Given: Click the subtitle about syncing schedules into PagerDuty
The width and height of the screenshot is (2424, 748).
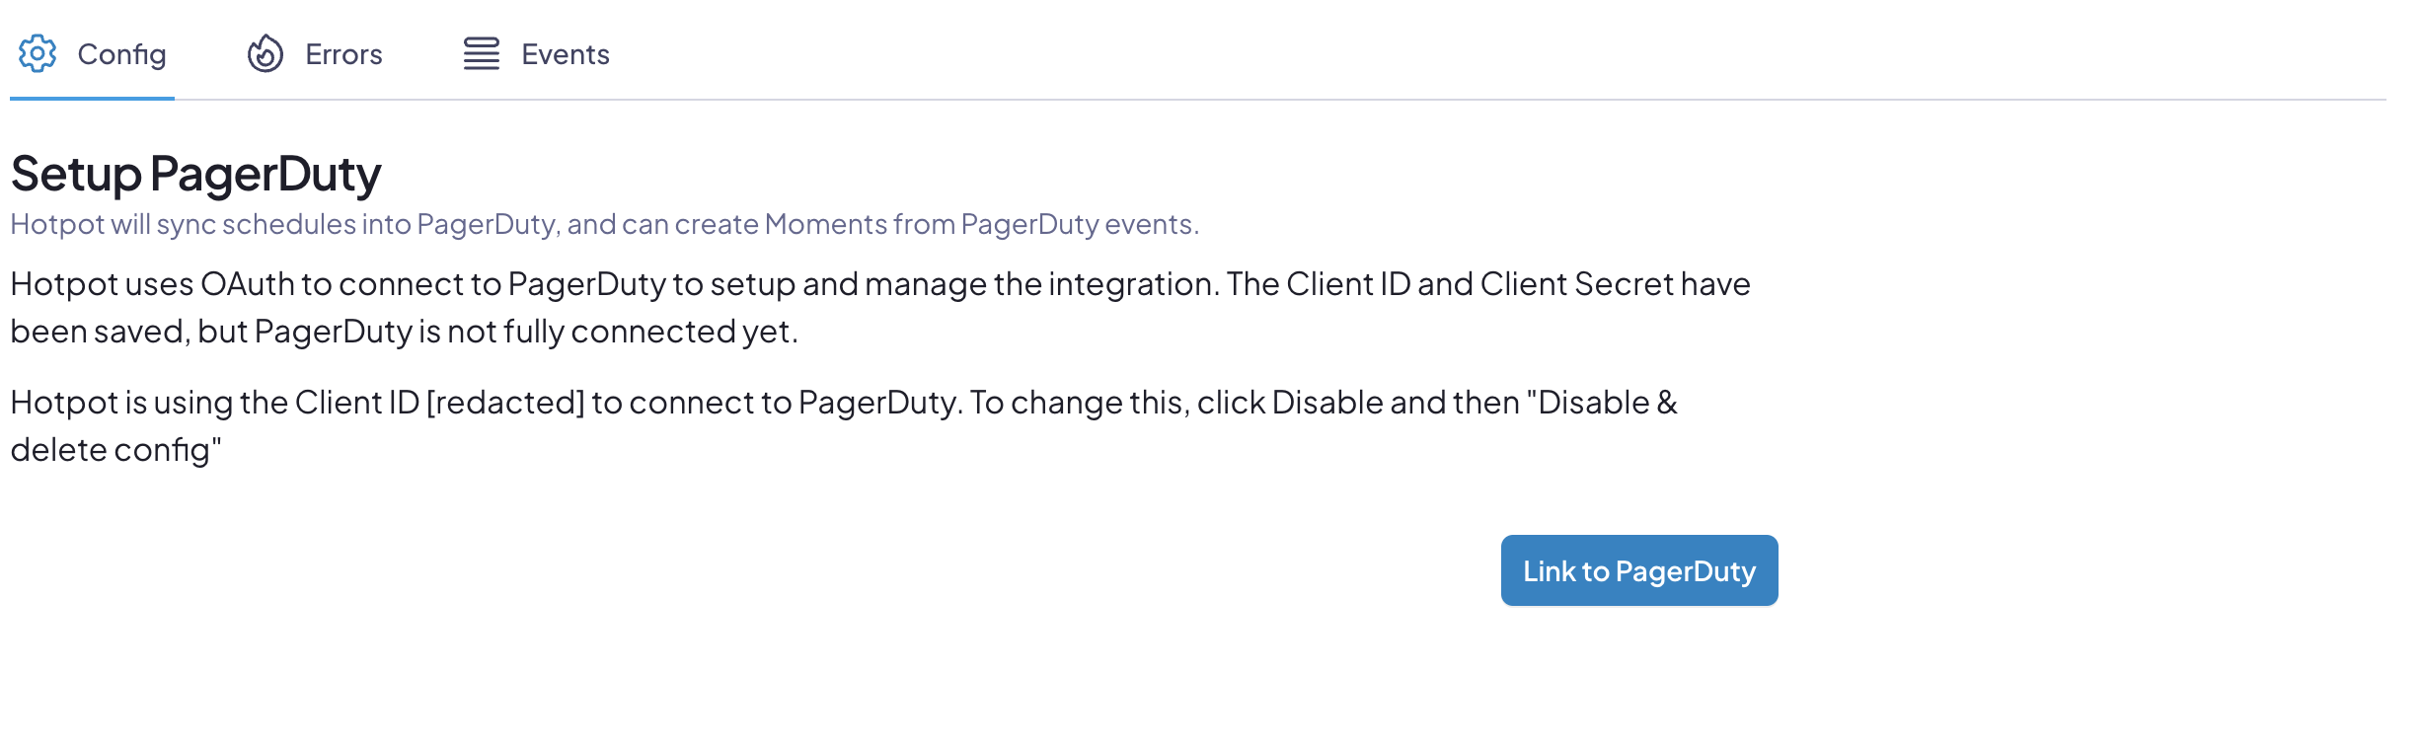Looking at the screenshot, I should pos(604,224).
